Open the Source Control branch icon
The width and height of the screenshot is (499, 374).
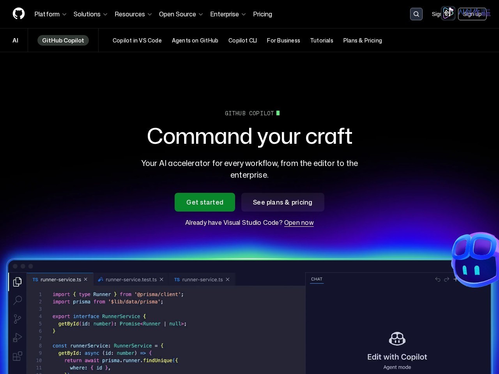[x=18, y=319]
